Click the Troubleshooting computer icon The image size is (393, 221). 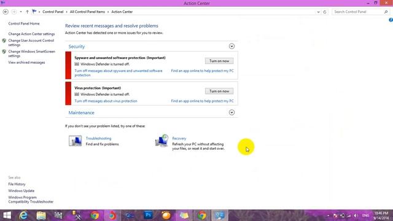pos(75,141)
